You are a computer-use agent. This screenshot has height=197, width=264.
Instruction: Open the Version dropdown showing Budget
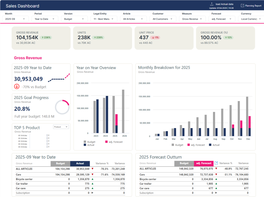[x=74, y=19]
